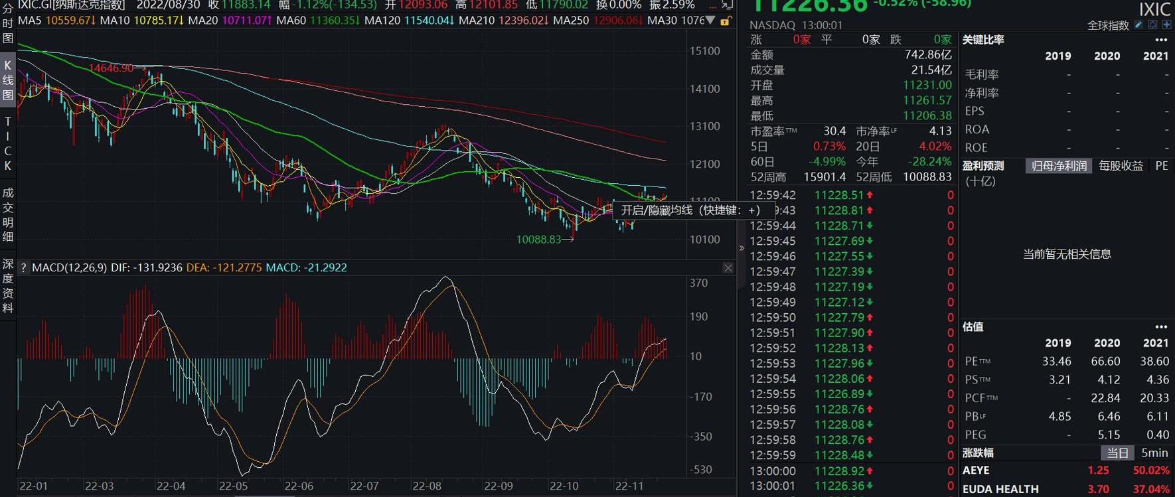Open more options for 关键比率

pos(1160,40)
